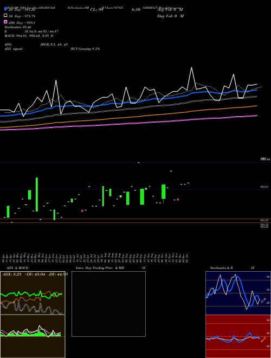Image resolution: width=271 pixels, height=358 pixels.
Task: Open the red RSI oscillator panel
Action: pyautogui.click(x=238, y=336)
